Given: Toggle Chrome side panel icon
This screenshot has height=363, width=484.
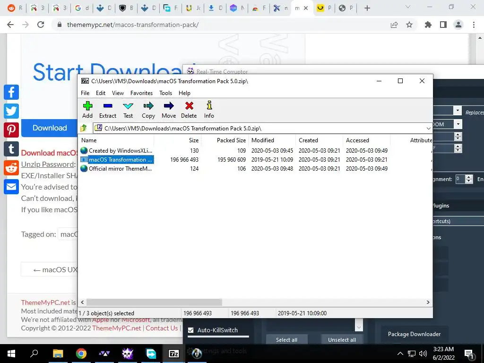Looking at the screenshot, I should pos(443,25).
